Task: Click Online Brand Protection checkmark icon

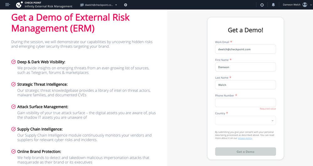Action: coord(13,152)
